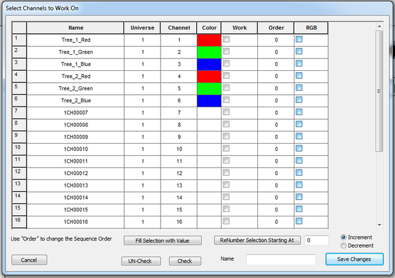Click the 1CH00009 name cell
The width and height of the screenshot is (395, 278).
[75, 137]
